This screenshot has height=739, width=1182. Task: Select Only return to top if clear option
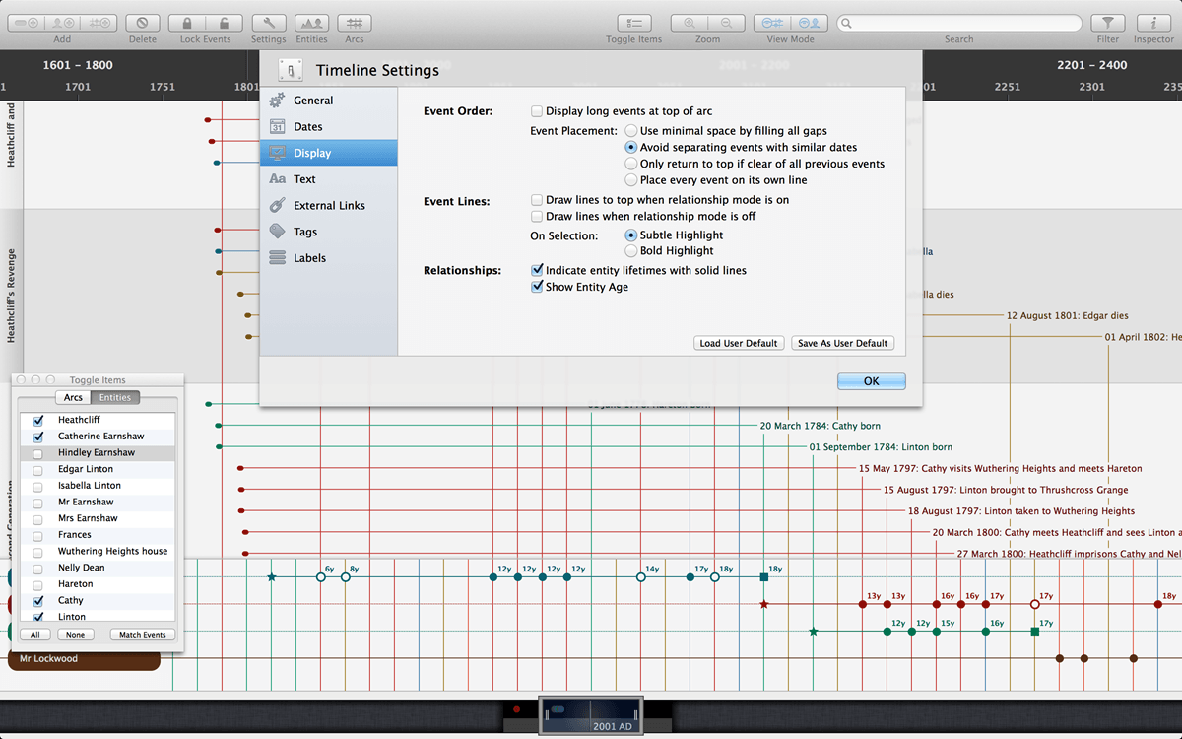coord(631,164)
